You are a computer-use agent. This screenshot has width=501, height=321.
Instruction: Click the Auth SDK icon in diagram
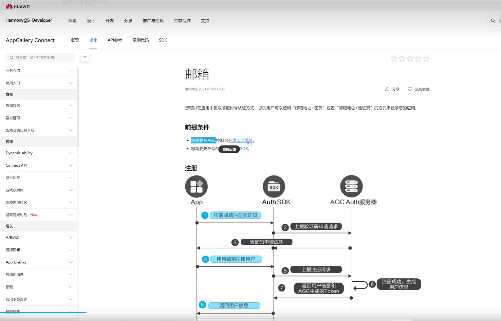click(x=274, y=186)
